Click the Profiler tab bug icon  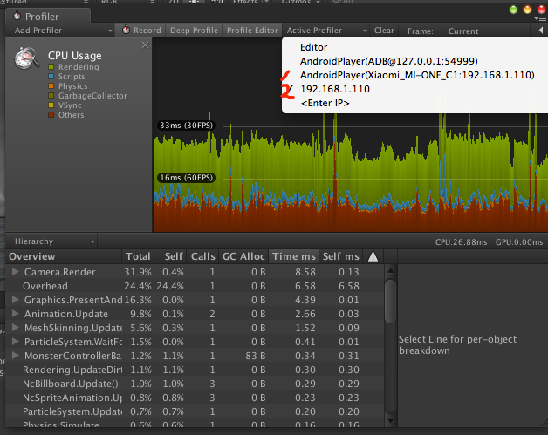click(17, 16)
